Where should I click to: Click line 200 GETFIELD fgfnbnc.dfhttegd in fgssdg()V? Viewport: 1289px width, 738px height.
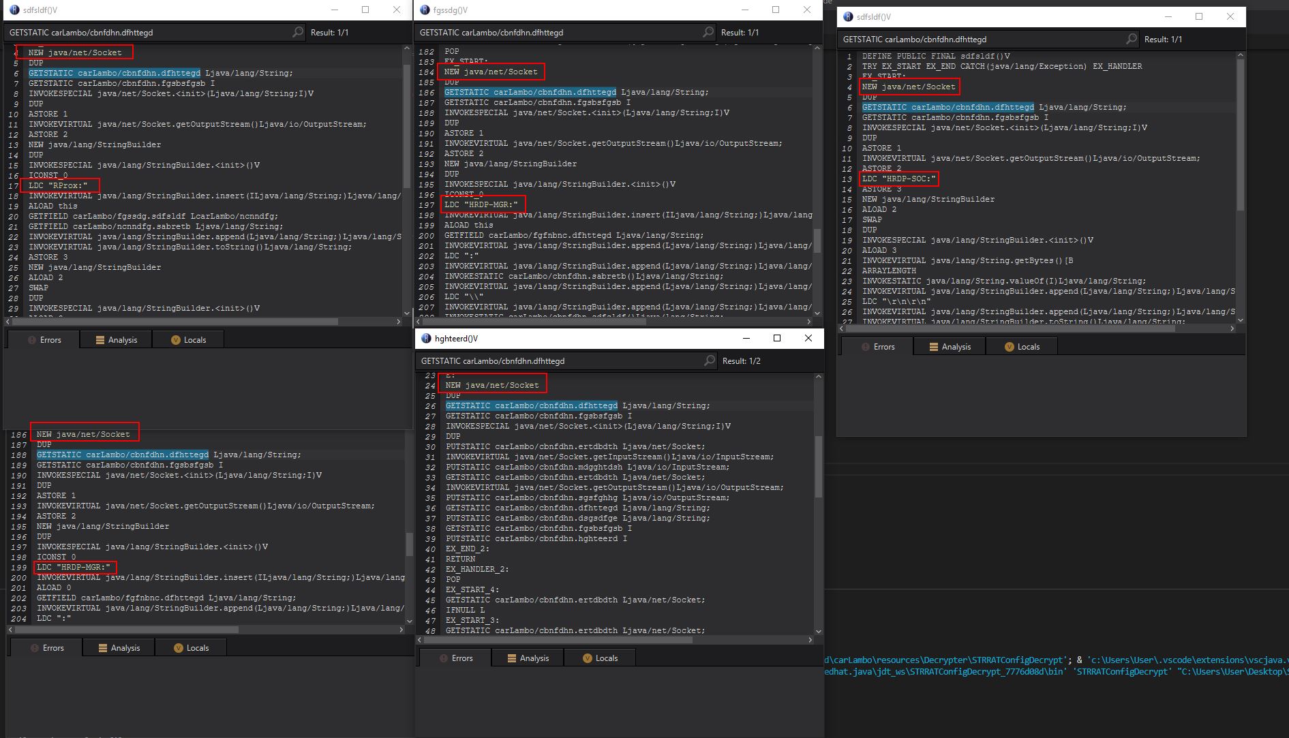pyautogui.click(x=574, y=235)
